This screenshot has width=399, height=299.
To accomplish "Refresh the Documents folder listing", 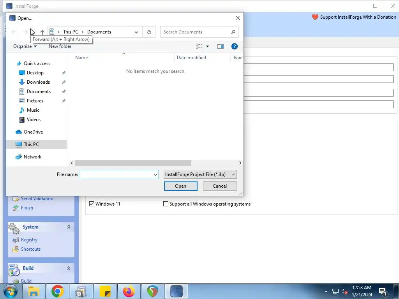I will [x=149, y=32].
